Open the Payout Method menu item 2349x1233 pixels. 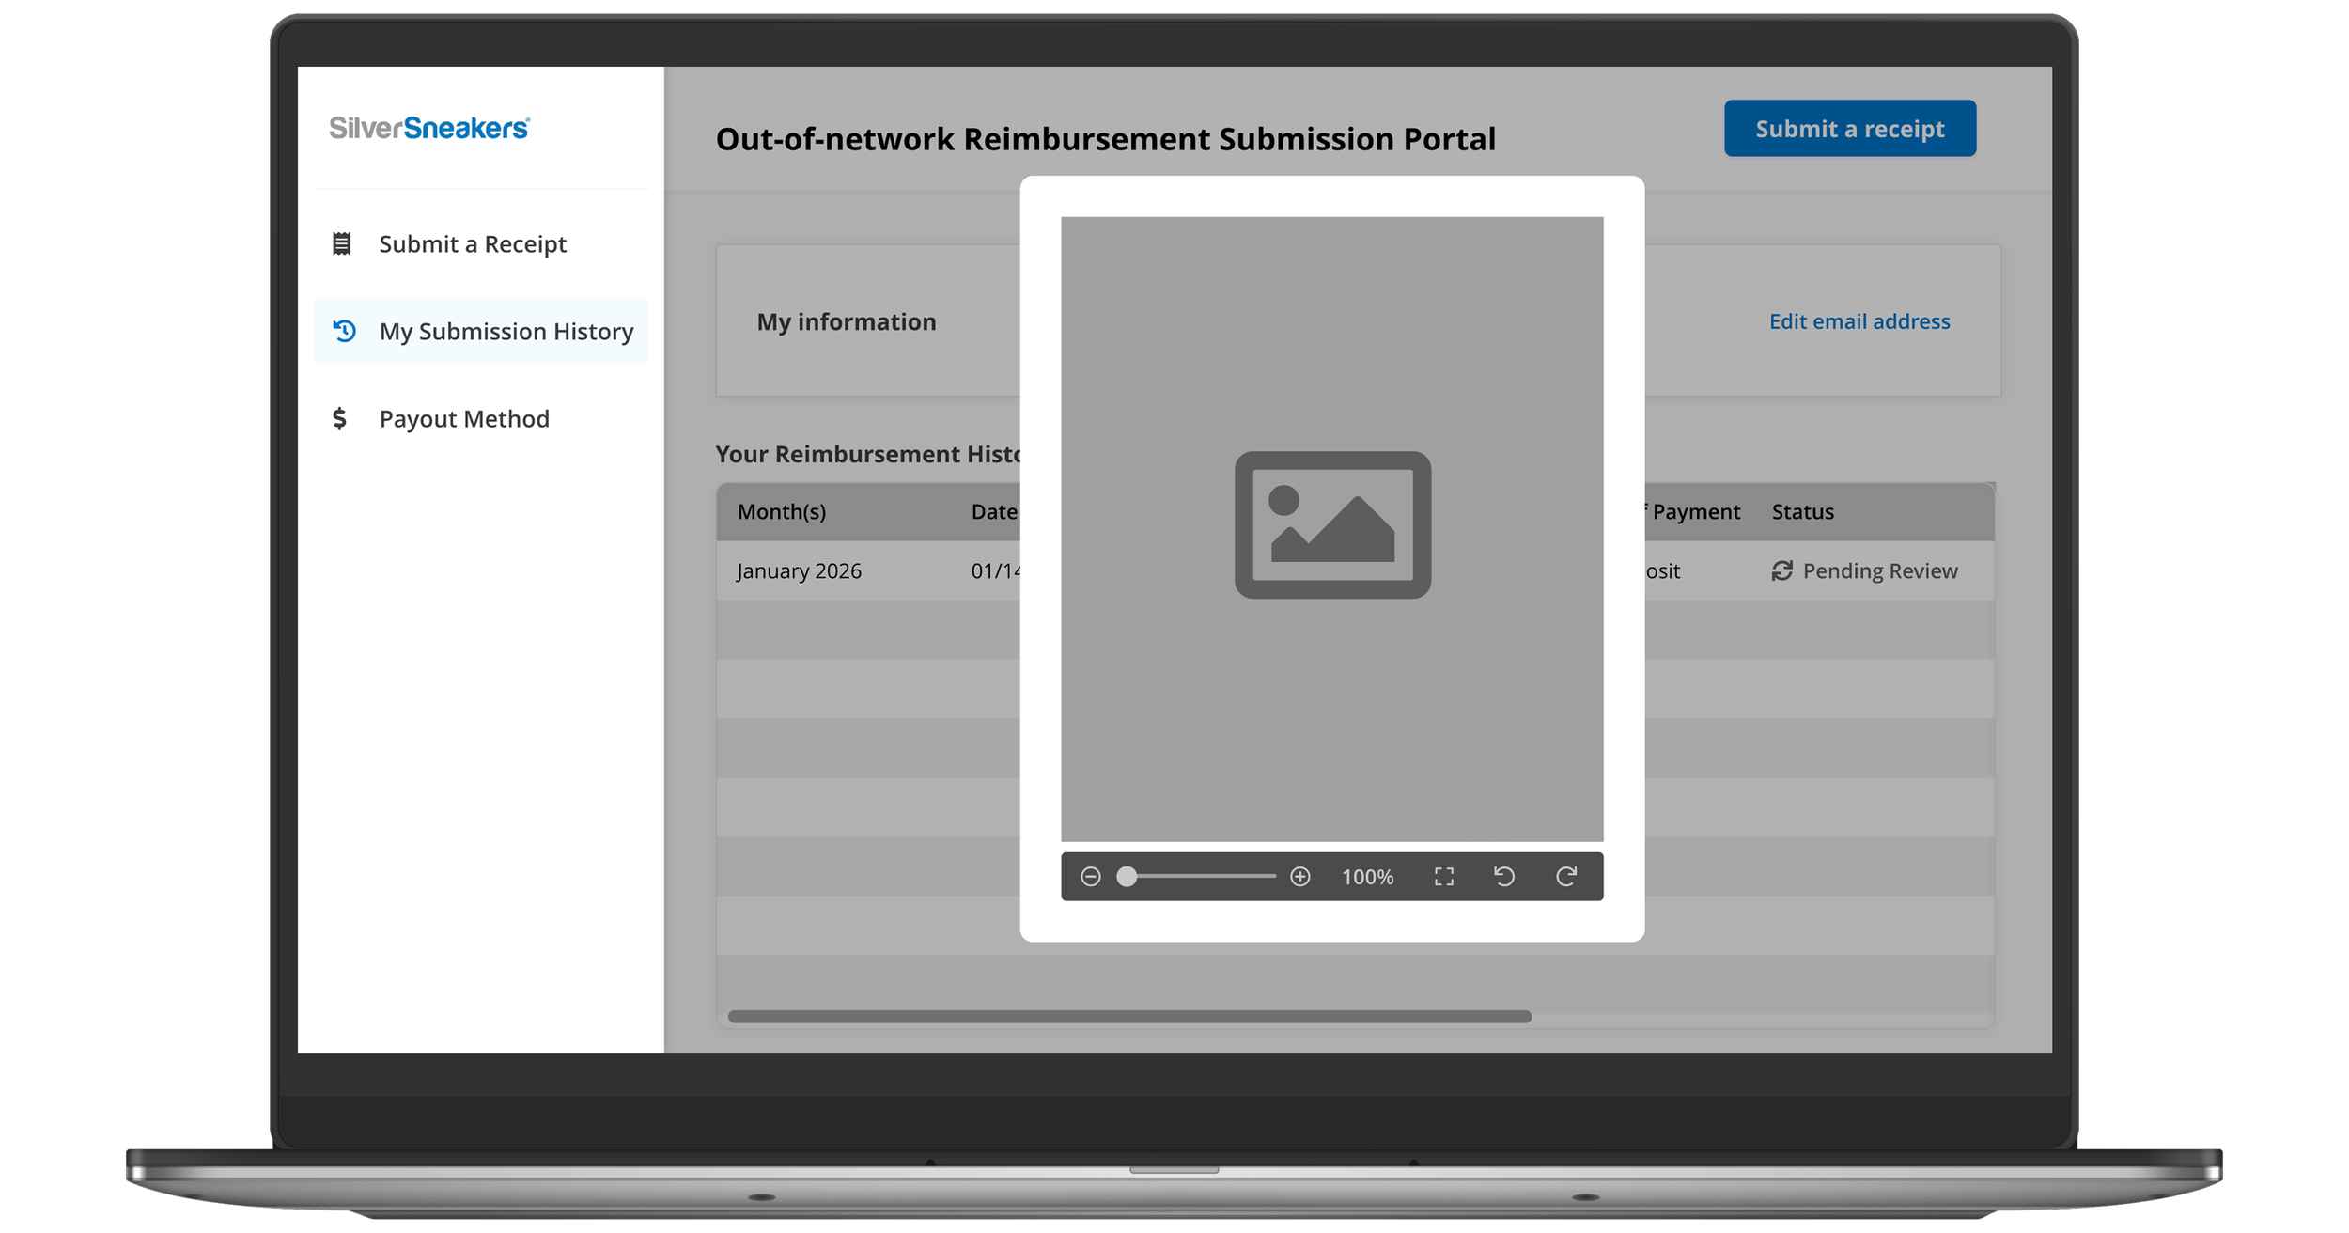[x=481, y=418]
